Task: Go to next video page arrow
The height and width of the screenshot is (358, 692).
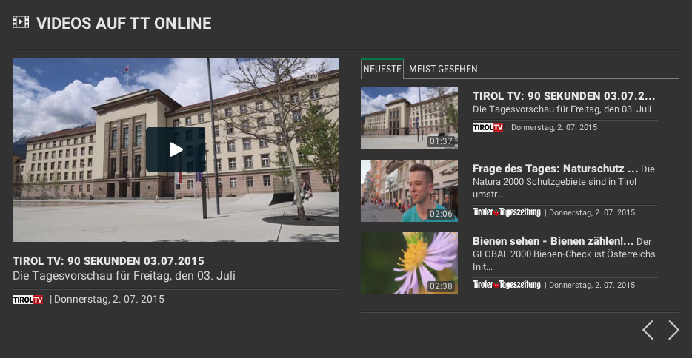Action: click(x=673, y=330)
